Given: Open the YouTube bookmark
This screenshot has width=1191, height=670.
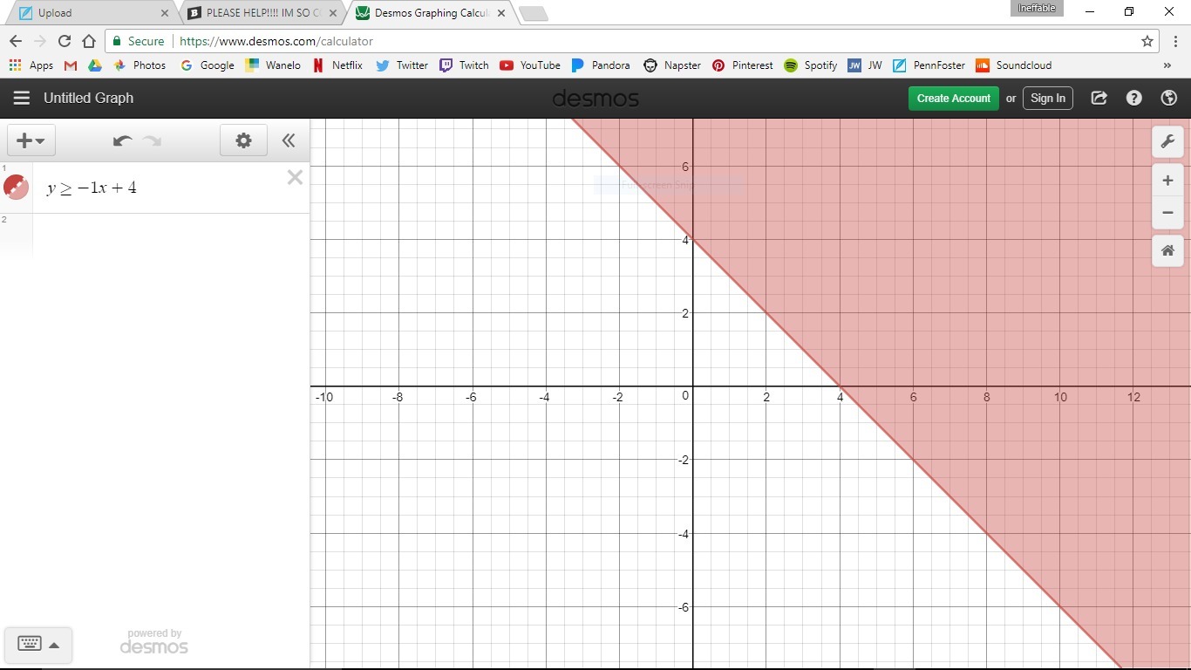Looking at the screenshot, I should point(530,65).
